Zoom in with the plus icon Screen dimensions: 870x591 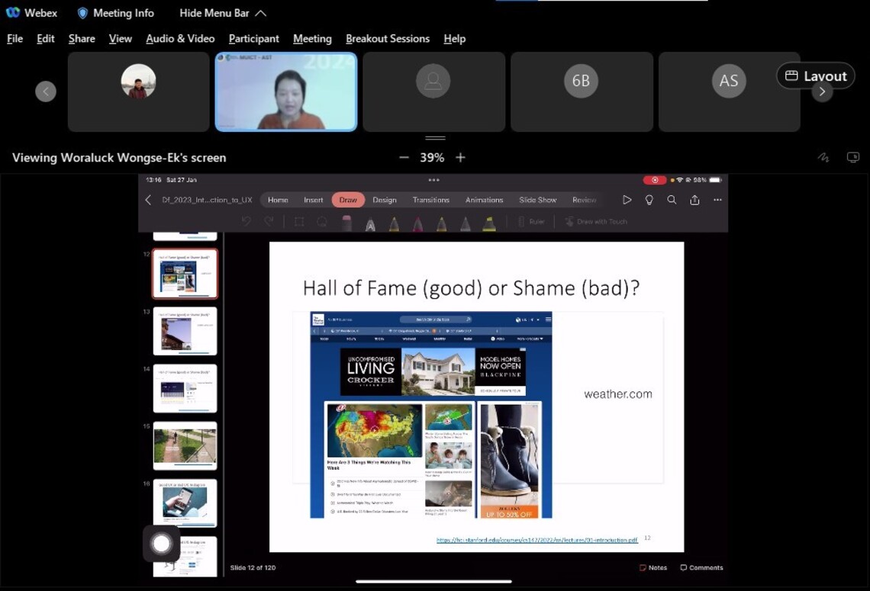click(x=460, y=158)
